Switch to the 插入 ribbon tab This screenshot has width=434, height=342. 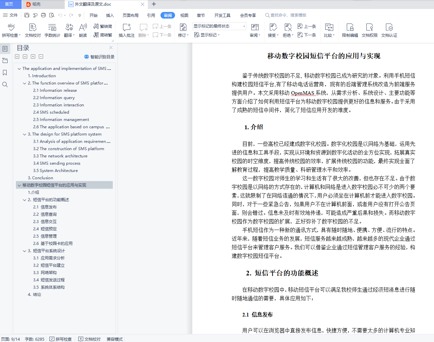(x=110, y=15)
